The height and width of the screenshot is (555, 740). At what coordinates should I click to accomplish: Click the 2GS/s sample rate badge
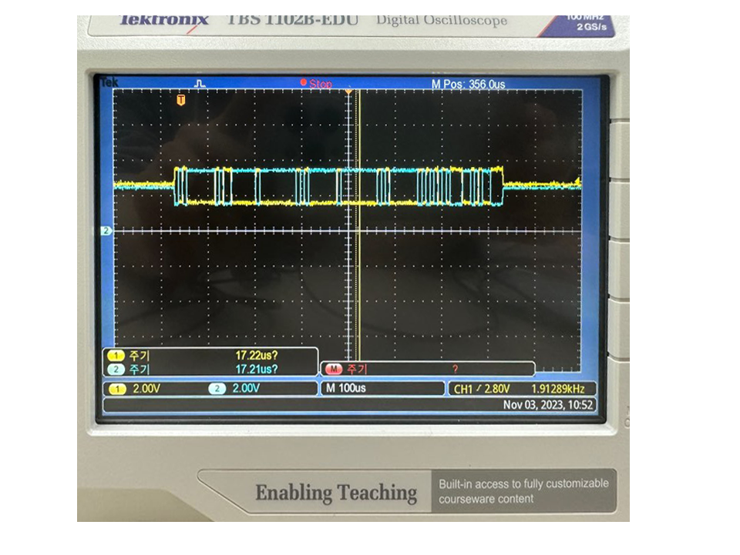[x=591, y=27]
